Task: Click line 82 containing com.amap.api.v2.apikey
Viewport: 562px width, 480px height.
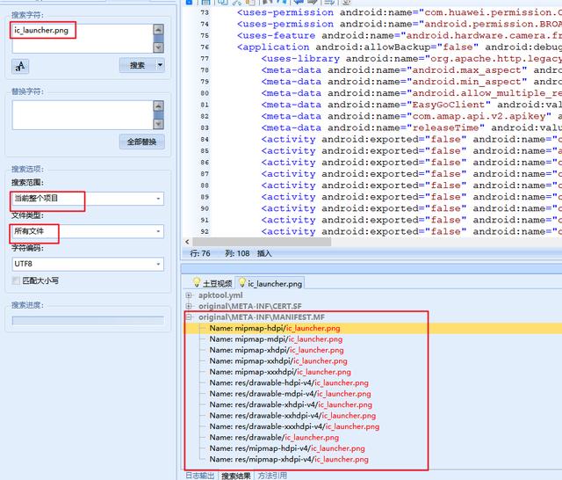Action: [x=411, y=116]
